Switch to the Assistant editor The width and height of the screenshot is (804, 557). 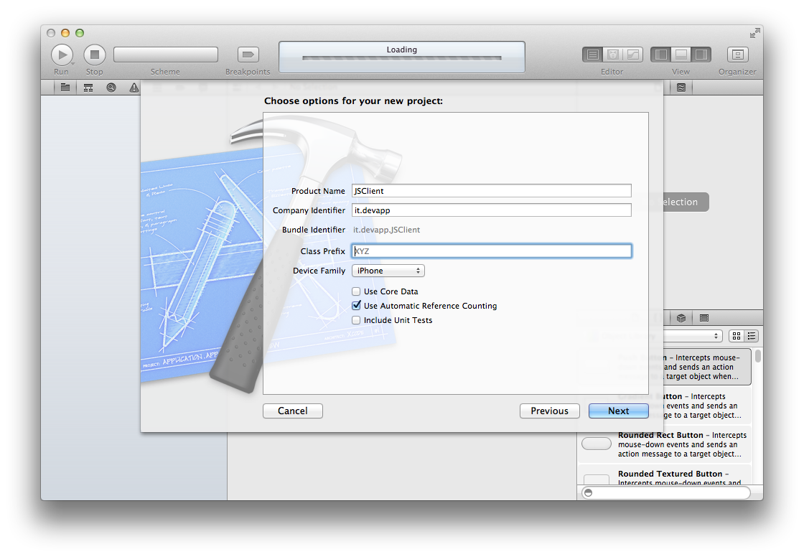click(x=612, y=55)
